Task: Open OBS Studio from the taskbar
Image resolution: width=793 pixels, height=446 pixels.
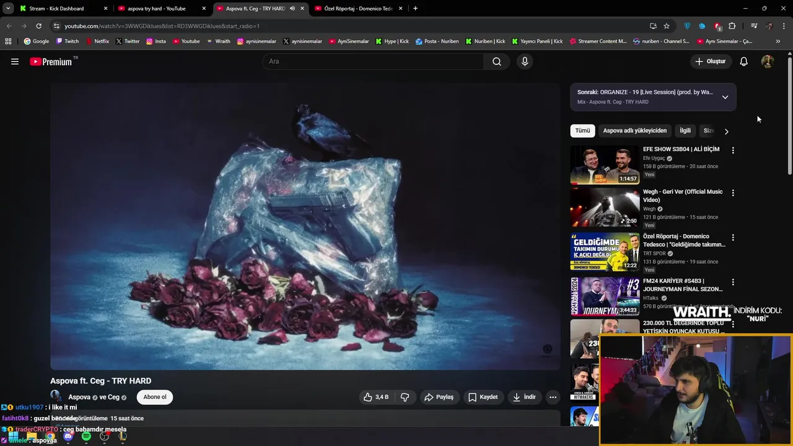Action: [105, 437]
